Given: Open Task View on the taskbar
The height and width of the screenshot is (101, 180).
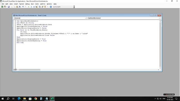Looking at the screenshot, I should coord(13,98).
